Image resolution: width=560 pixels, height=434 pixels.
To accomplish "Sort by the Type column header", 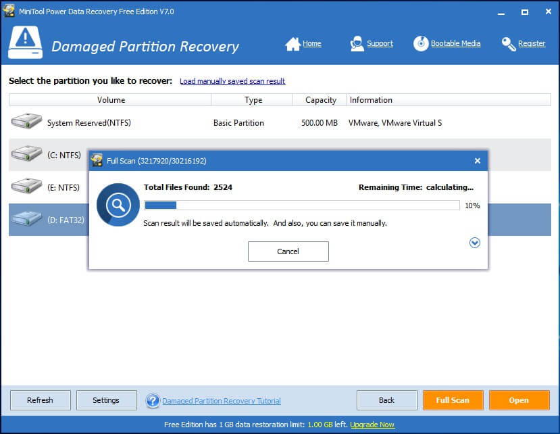I will [252, 100].
